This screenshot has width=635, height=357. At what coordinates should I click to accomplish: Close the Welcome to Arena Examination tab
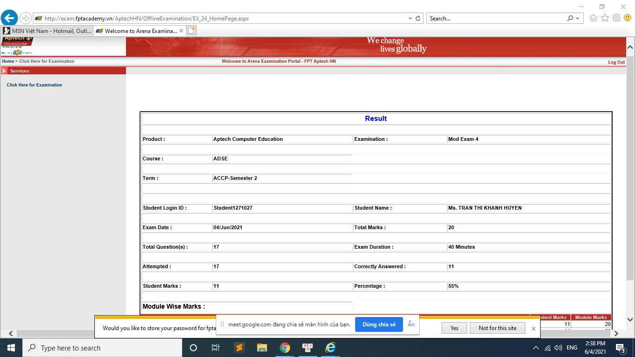181,31
